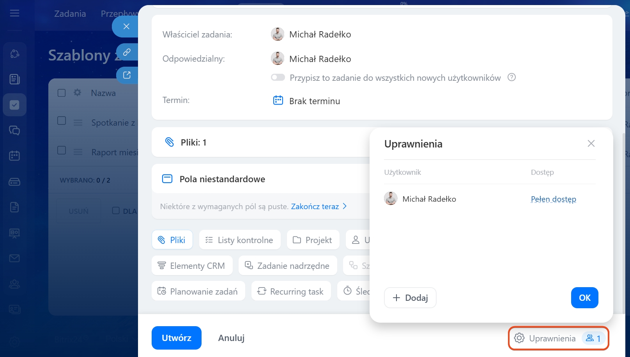The width and height of the screenshot is (630, 357).
Task: Open the collaboration icon at sidebar top
Action: pyautogui.click(x=14, y=54)
